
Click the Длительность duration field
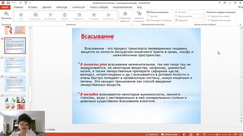199,16
